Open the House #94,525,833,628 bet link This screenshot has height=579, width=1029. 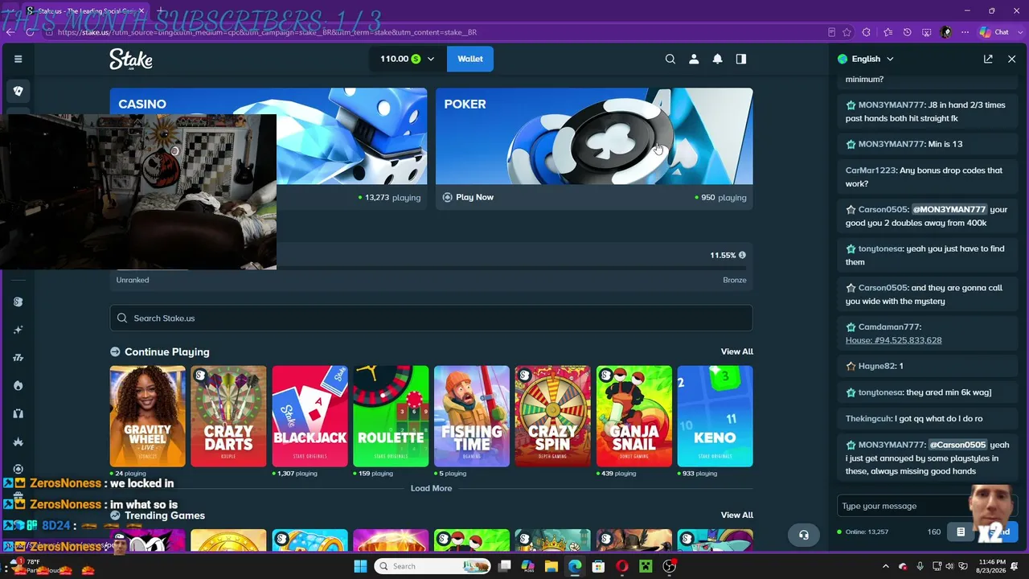893,340
